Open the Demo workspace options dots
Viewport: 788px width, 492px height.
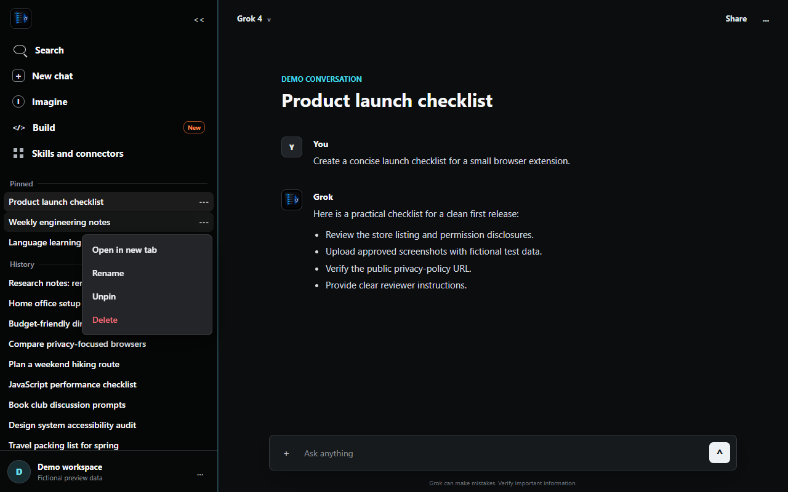(200, 474)
